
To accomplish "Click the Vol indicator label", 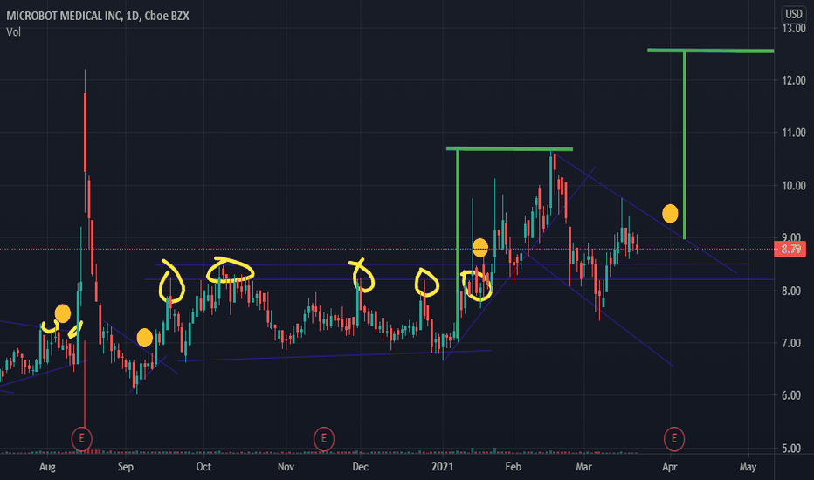I will 13,32.
